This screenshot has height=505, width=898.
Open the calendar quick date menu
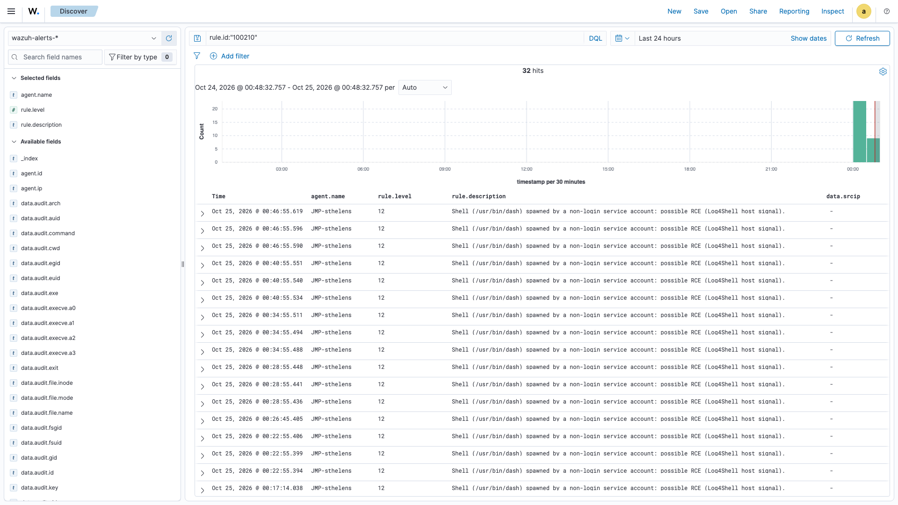point(623,38)
